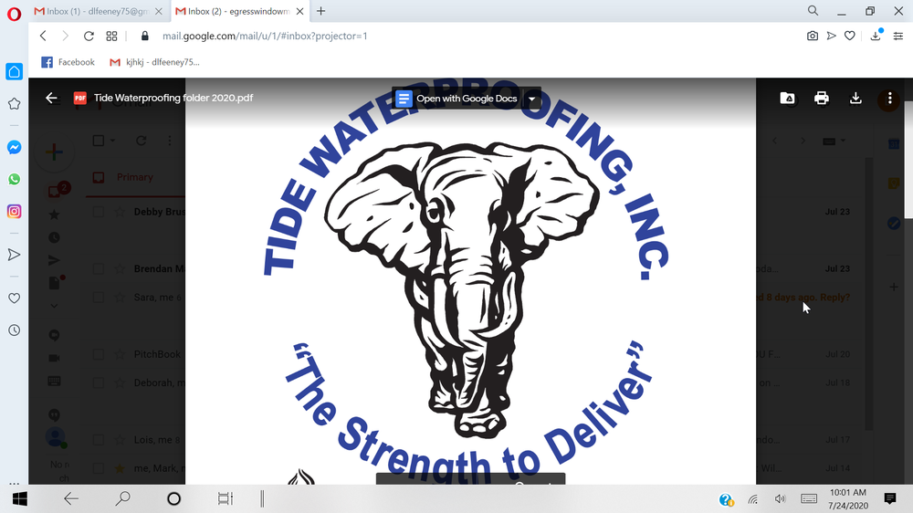Screen dimensions: 913x513
Task: Open Windows taskbar search
Action: click(122, 499)
